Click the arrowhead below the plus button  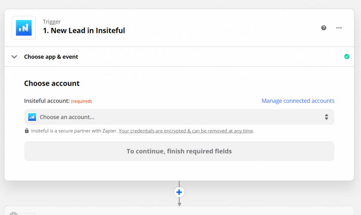tap(179, 204)
